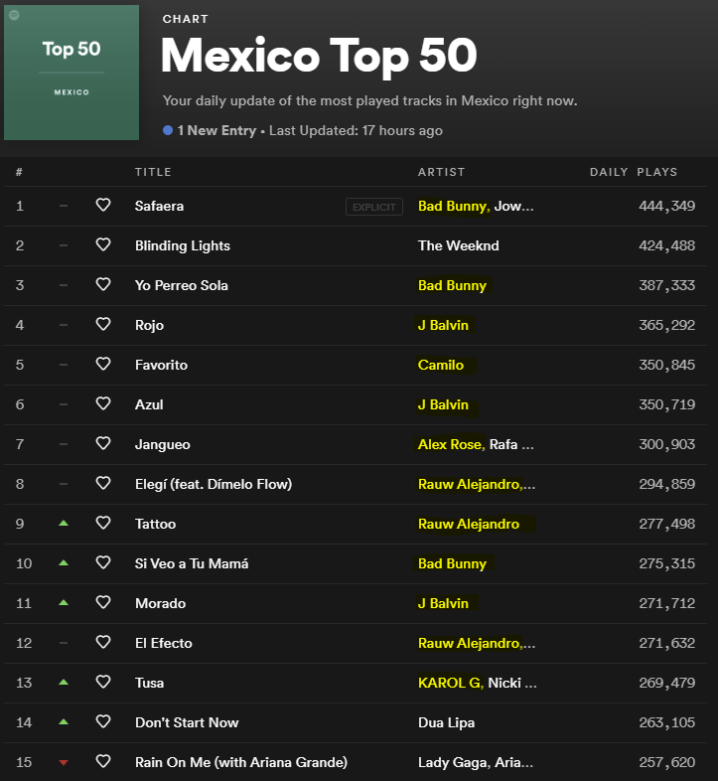
Task: Select the song title Yo Perreo Sola
Action: [182, 285]
